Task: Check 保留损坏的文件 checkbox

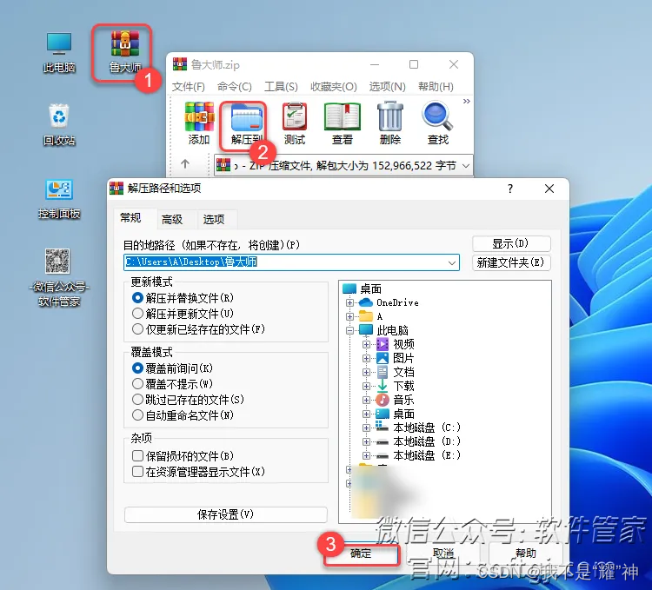Action: [x=137, y=456]
